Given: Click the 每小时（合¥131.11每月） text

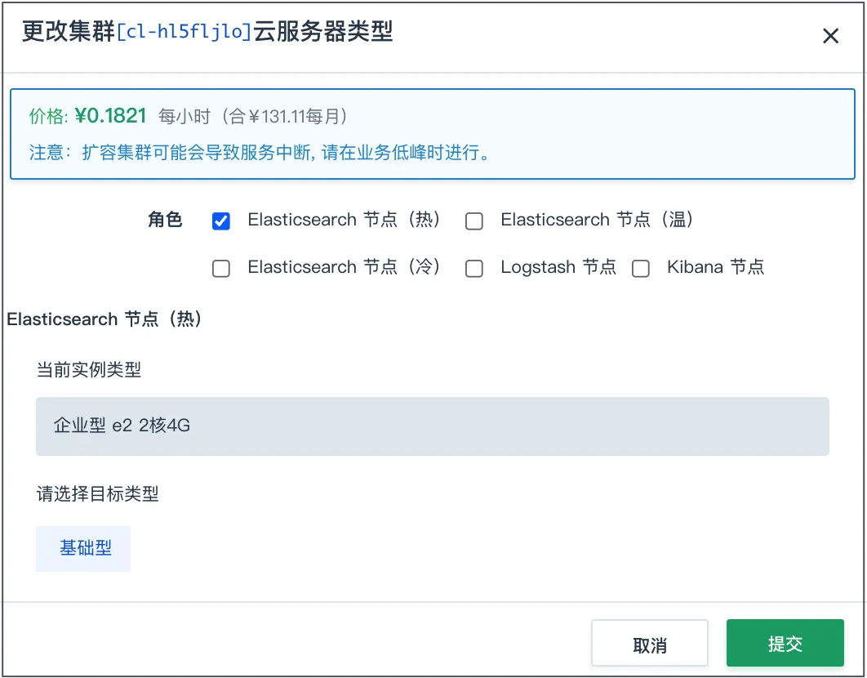Looking at the screenshot, I should coord(253,116).
